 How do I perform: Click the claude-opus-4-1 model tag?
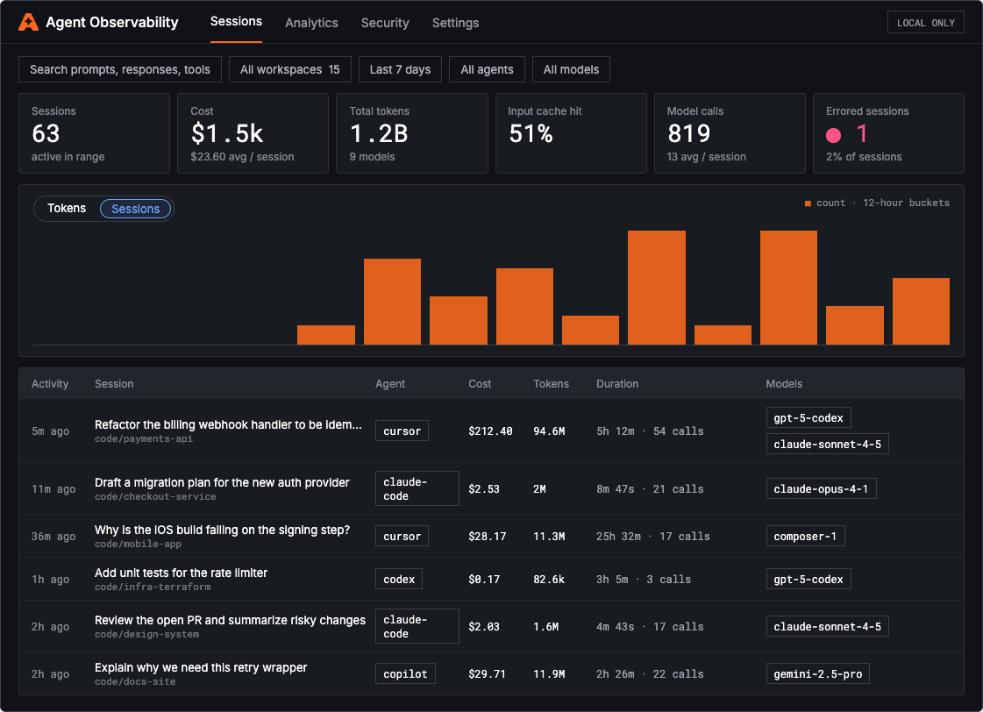(821, 488)
